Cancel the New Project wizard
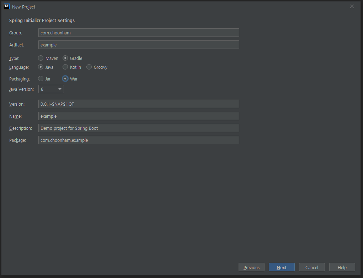 point(312,267)
